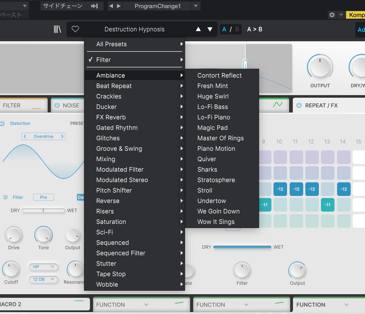Click the Pre filter routing button
Viewport: 365px width, 314px height.
43,197
